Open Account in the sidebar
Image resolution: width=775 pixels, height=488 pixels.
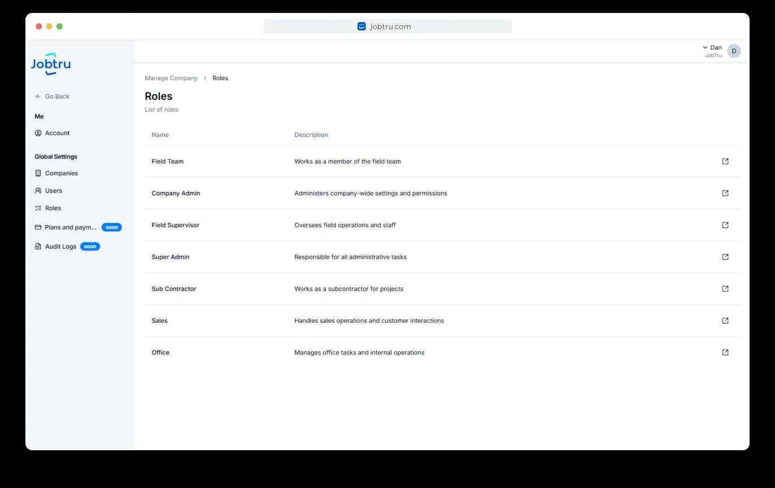[x=57, y=133]
